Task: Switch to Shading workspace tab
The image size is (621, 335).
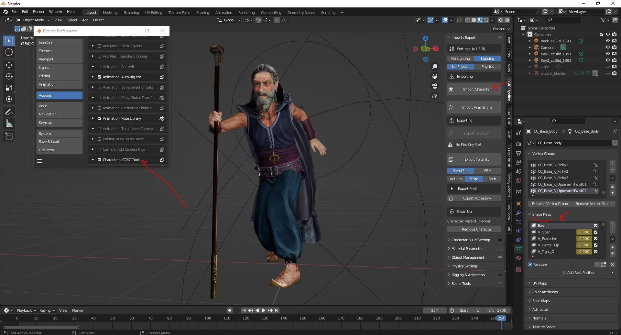Action: click(x=202, y=13)
